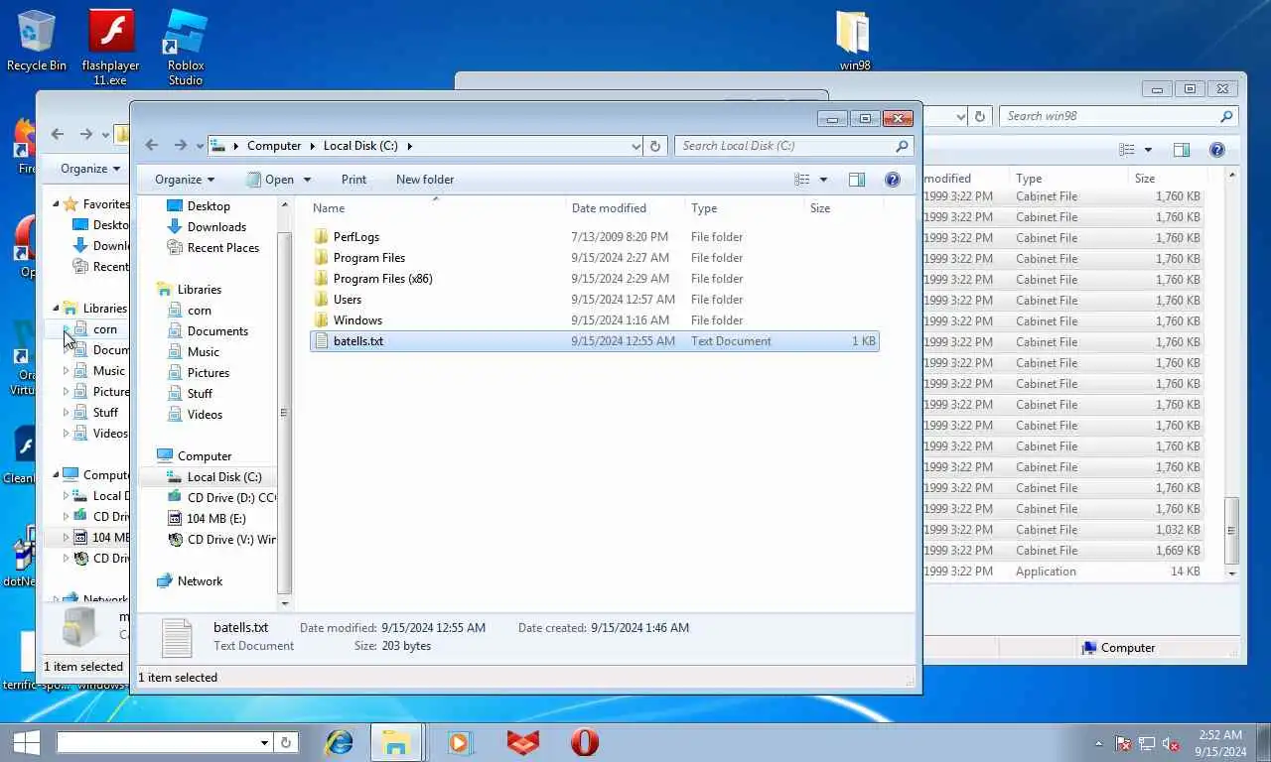The image size is (1271, 762).
Task: Open Organize menu in the back window
Action: point(90,169)
